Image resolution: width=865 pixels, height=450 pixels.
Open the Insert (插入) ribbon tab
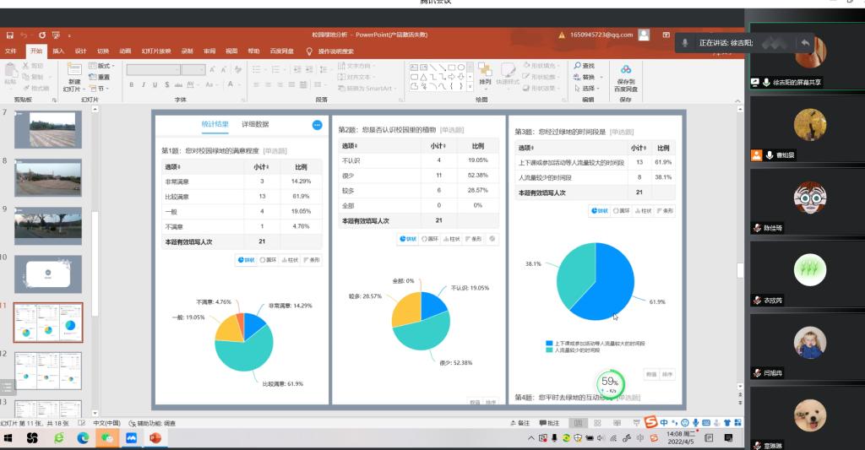[x=58, y=51]
